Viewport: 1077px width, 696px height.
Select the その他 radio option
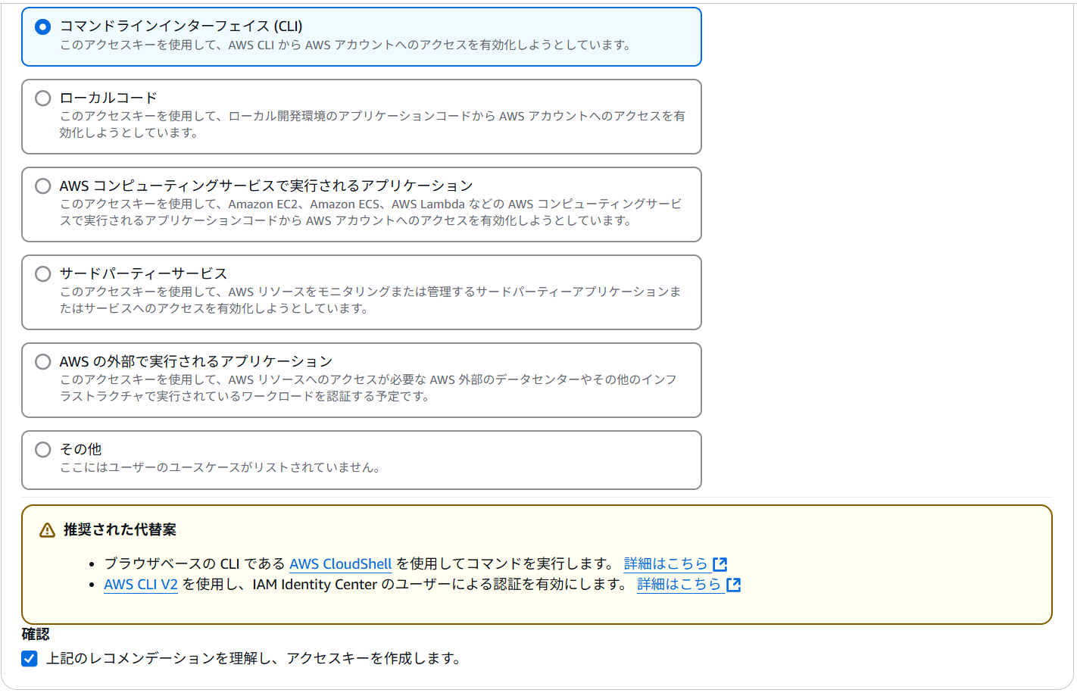43,450
